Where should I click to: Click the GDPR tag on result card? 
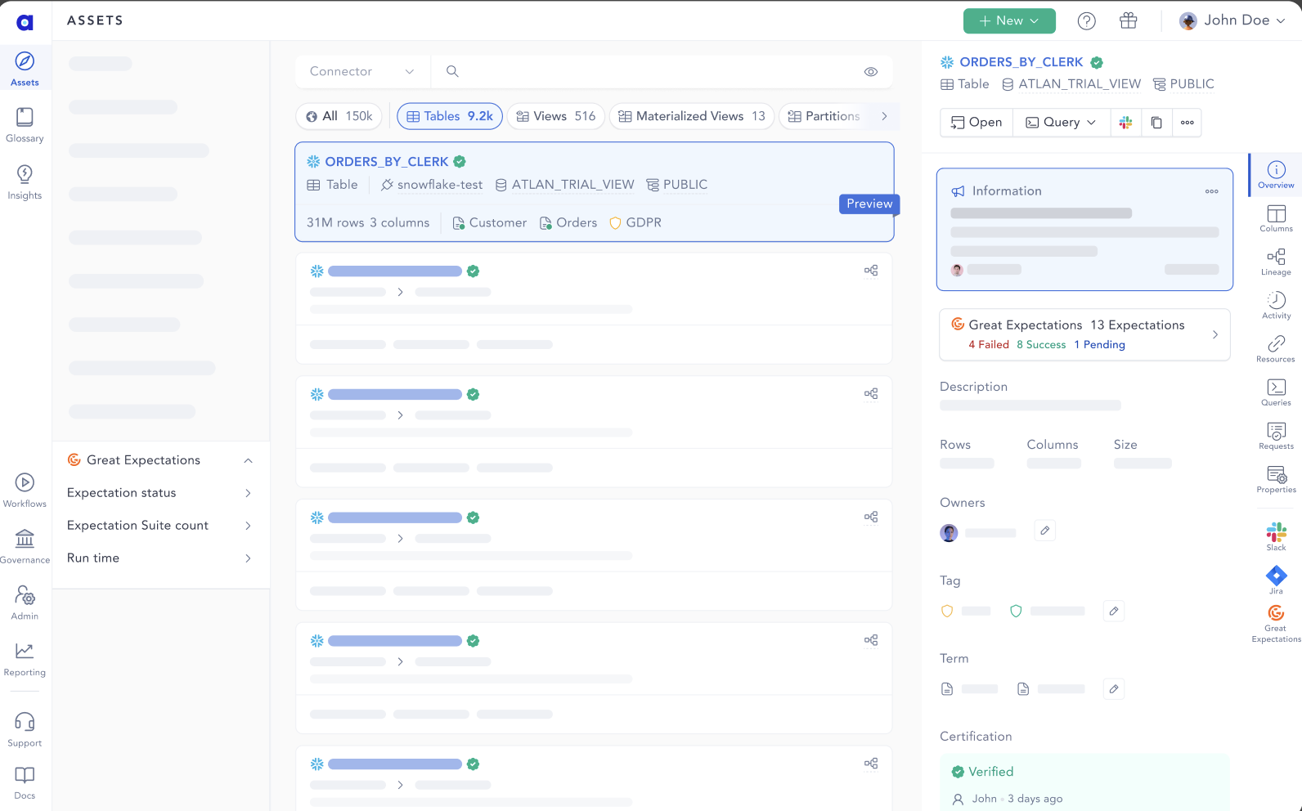pyautogui.click(x=635, y=222)
